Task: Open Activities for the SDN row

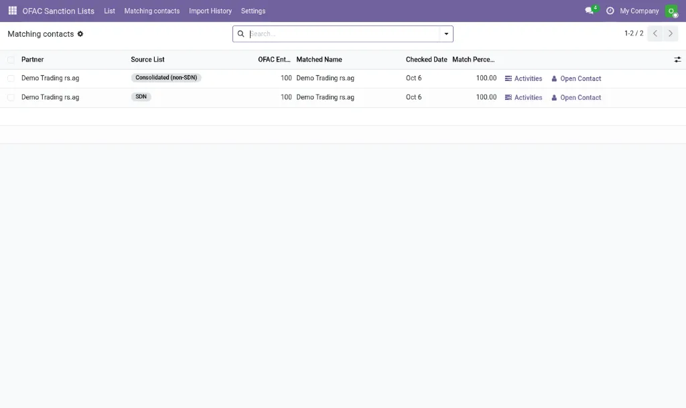Action: (523, 98)
